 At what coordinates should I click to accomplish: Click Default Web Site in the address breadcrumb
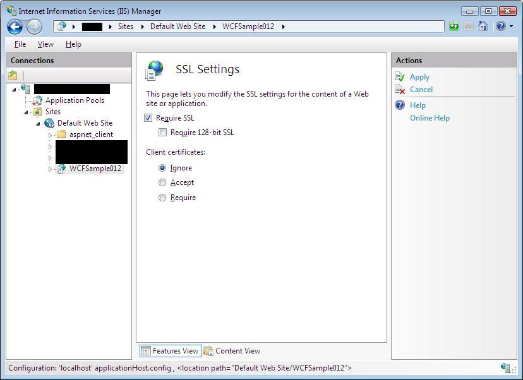[177, 27]
